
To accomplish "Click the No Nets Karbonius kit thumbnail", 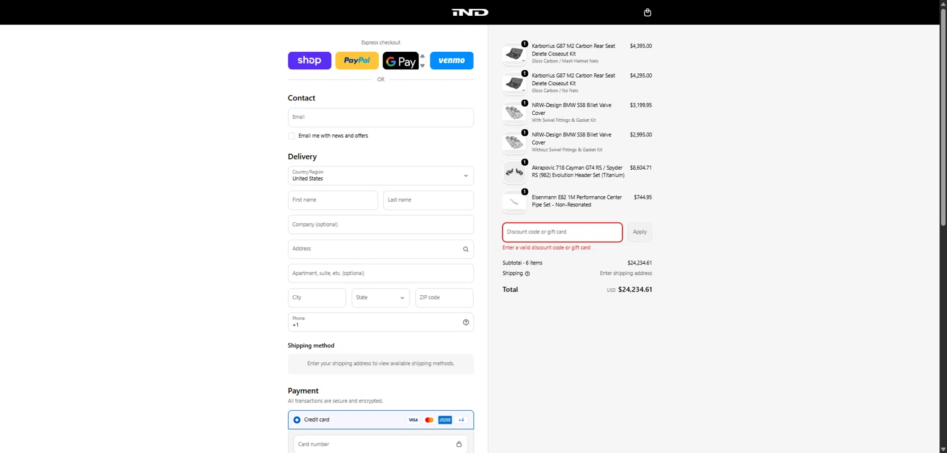I will (x=515, y=83).
